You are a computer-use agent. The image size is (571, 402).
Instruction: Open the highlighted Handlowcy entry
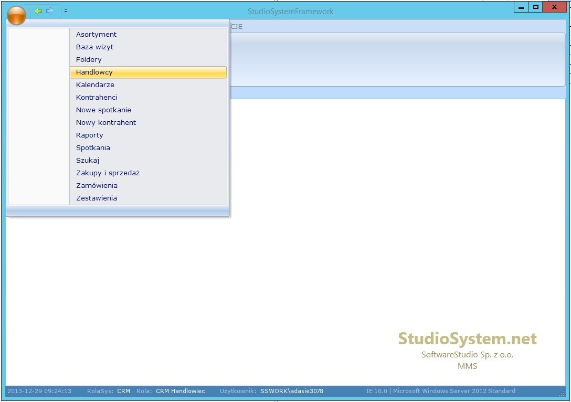point(148,72)
